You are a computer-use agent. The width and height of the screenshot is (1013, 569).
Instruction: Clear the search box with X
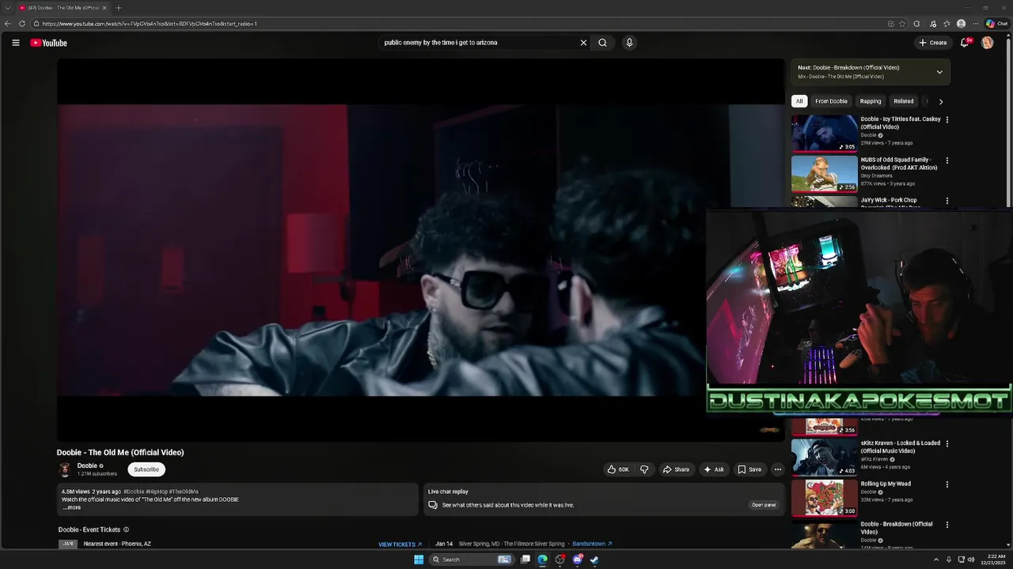point(583,43)
